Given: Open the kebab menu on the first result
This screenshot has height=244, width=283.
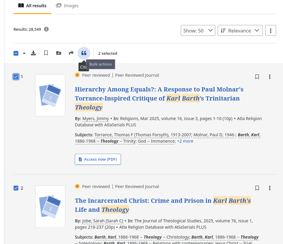Looking at the screenshot, I should pos(270,77).
